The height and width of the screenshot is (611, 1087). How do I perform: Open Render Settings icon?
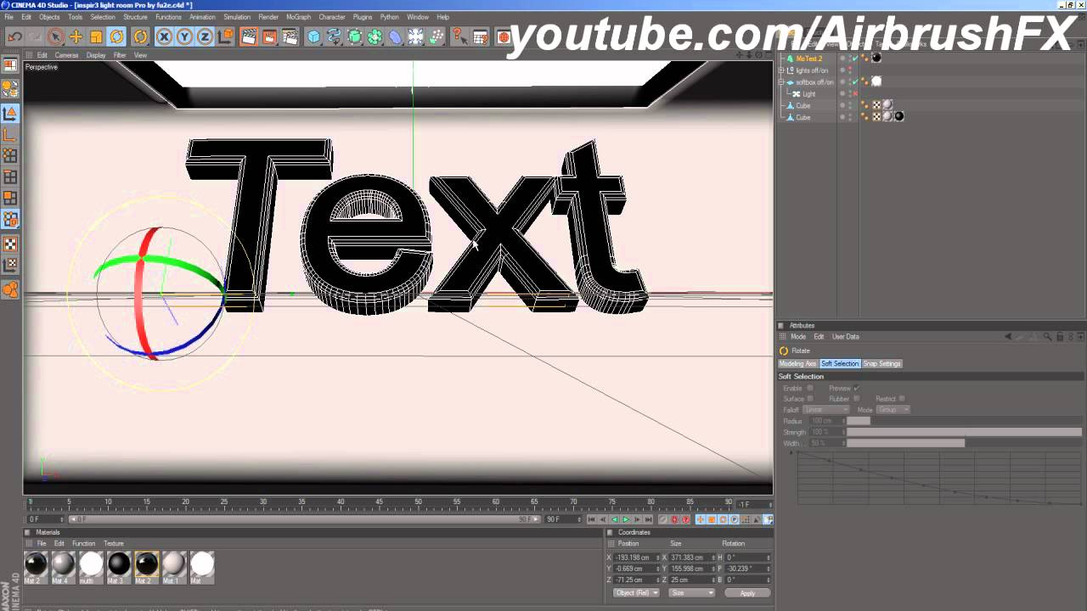tap(290, 36)
